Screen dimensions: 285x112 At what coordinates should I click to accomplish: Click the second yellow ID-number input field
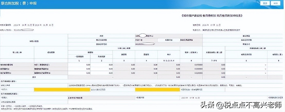point(157,89)
